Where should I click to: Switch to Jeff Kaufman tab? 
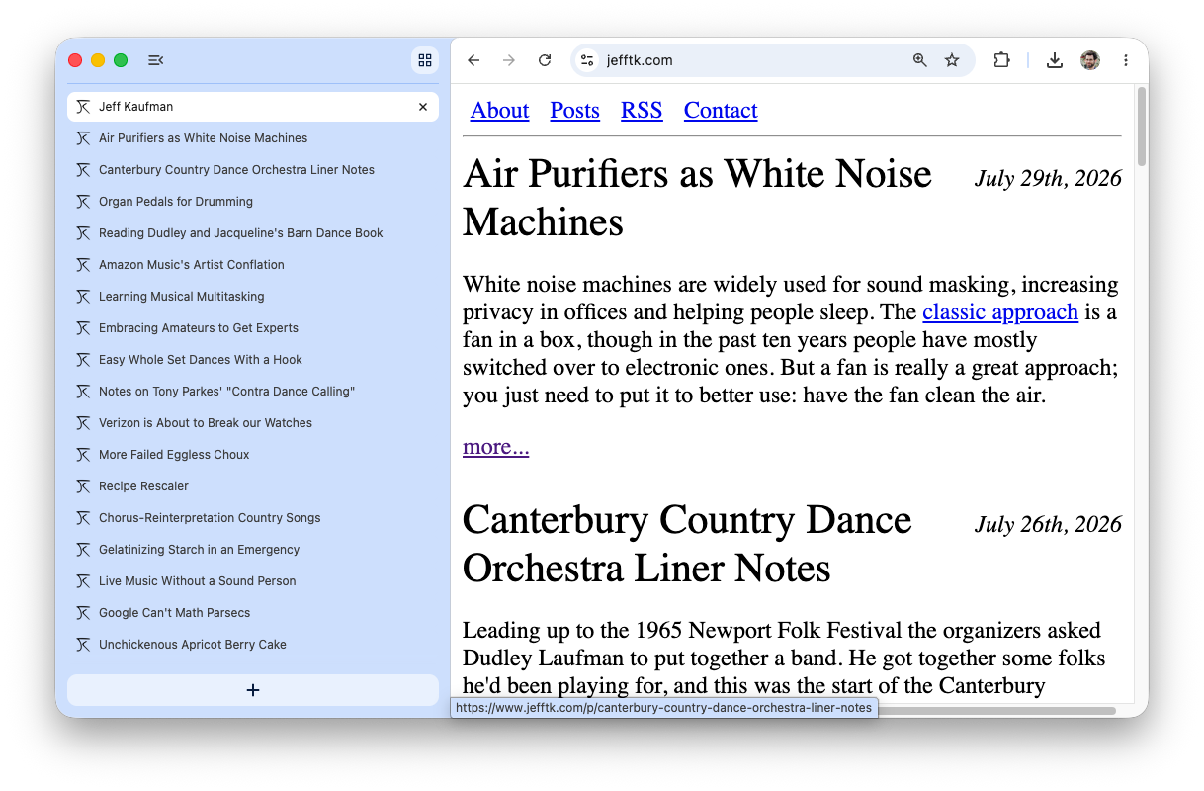(x=253, y=107)
